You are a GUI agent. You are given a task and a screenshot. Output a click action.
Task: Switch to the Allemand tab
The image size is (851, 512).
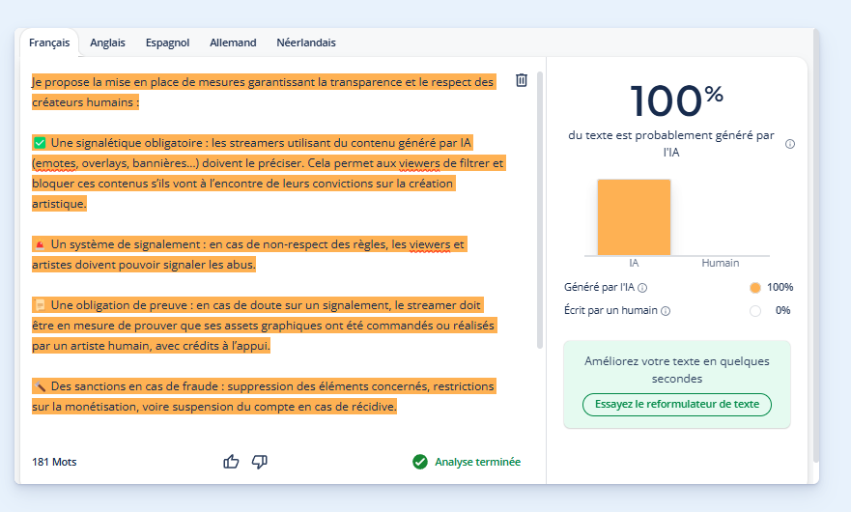tap(233, 43)
